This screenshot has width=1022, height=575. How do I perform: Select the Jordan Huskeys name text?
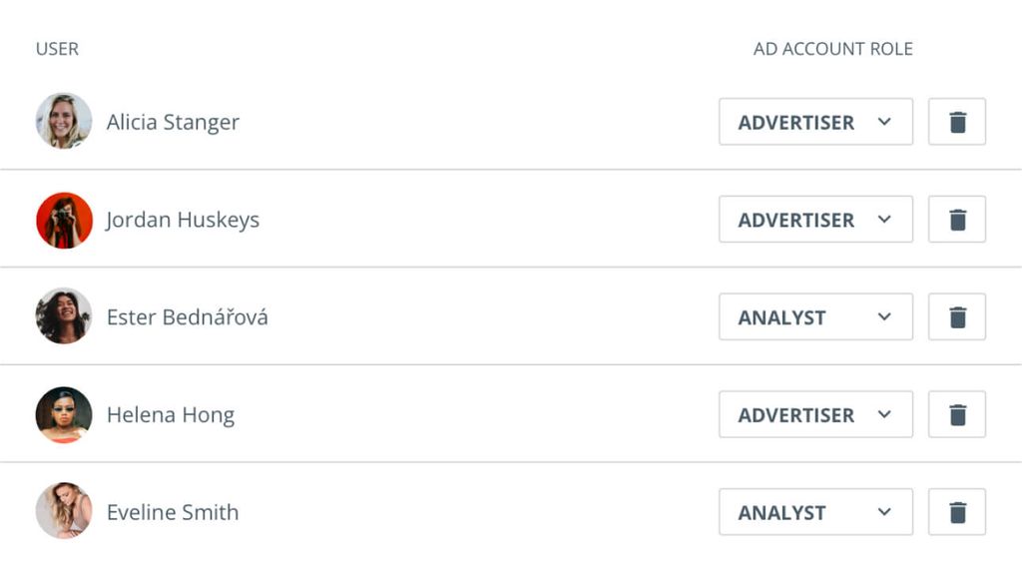[x=183, y=220]
